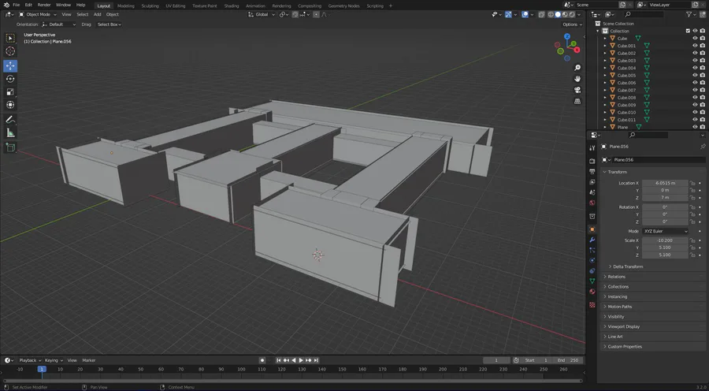Image resolution: width=709 pixels, height=391 pixels.
Task: Disable Cube.002 in renders camera icon
Action: (702, 53)
